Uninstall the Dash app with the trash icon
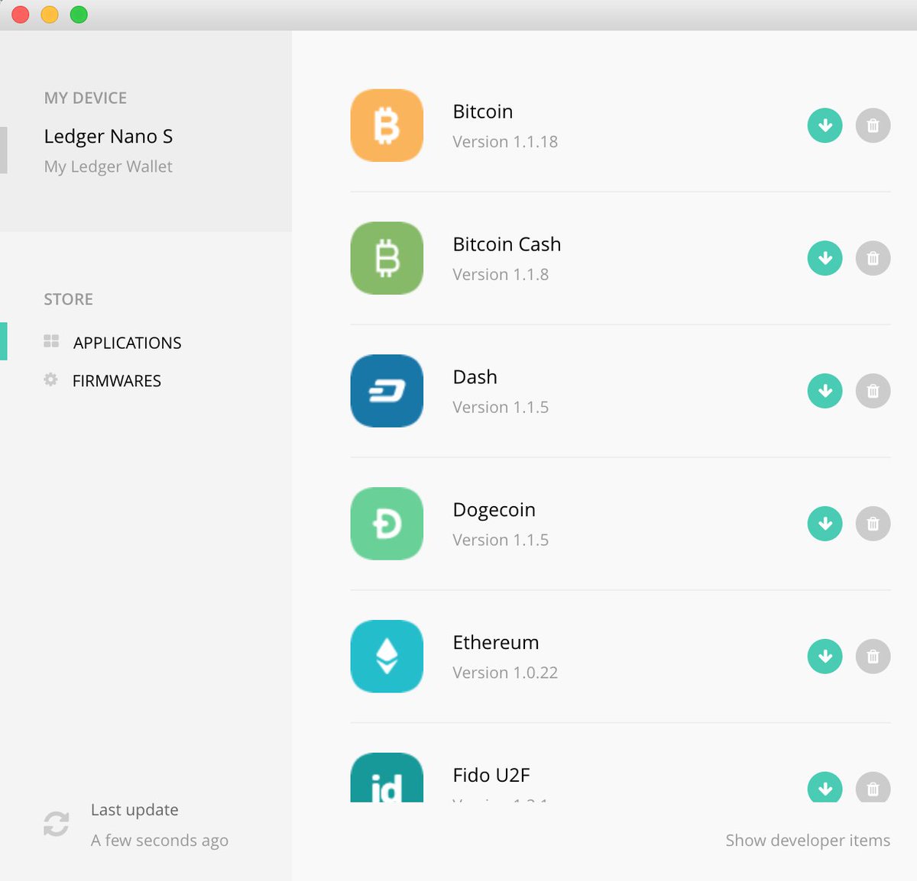Screen dimensions: 917x881 click(873, 391)
